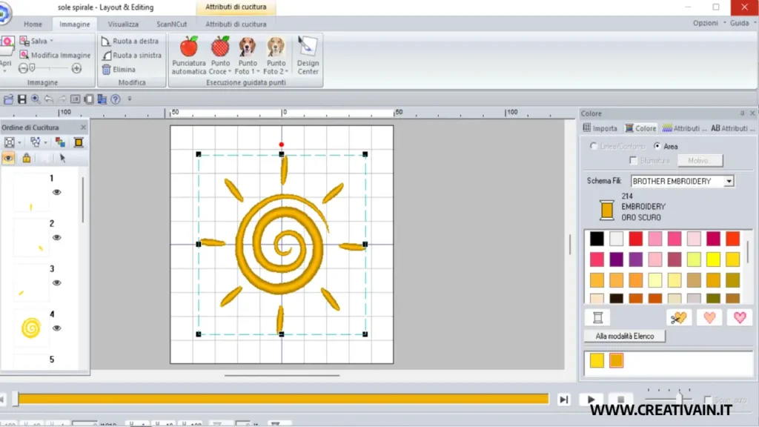
Task: Enable the Sfumatura checkbox
Action: [633, 160]
